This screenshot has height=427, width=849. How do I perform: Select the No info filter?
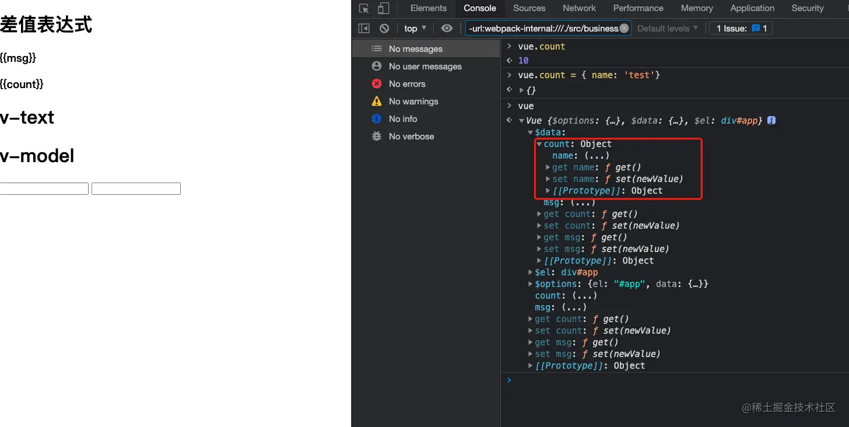click(426, 119)
